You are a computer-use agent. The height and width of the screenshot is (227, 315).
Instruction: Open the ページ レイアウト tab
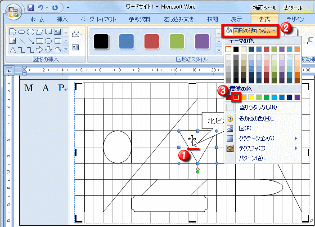tap(98, 19)
